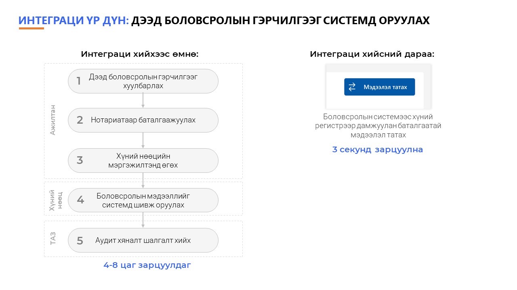Image resolution: width=517 pixels, height=290 pixels.
Task: Click the number 1 step badge
Action: (x=79, y=81)
